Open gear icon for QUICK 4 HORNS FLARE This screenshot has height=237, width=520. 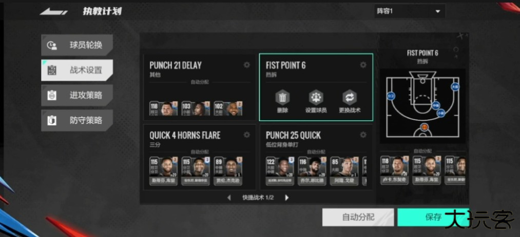tap(247, 135)
